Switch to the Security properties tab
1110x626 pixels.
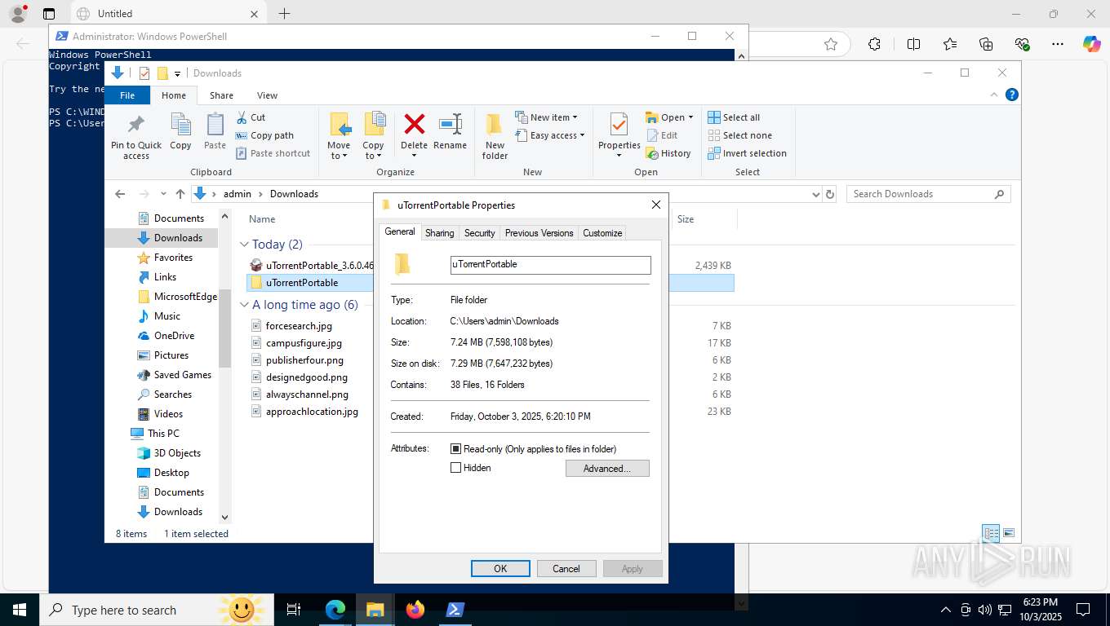479,233
